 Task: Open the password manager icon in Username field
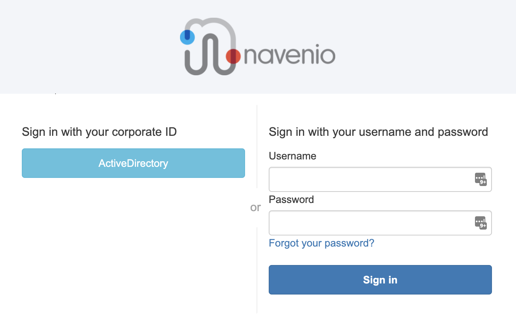(x=481, y=179)
